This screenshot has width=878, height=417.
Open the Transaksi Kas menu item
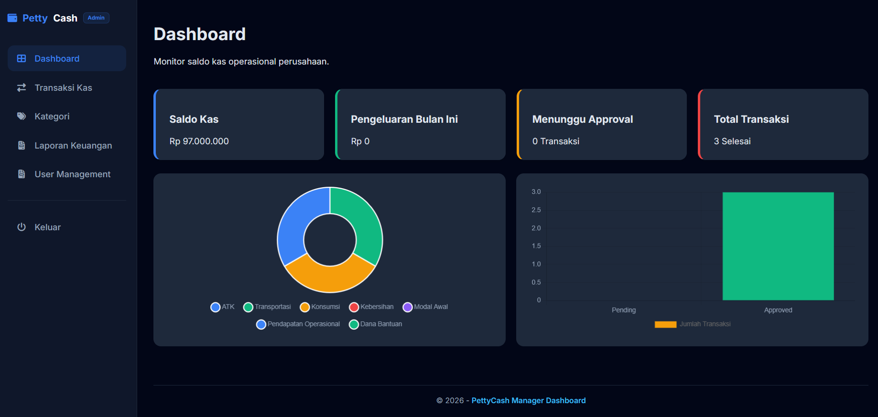pos(67,87)
